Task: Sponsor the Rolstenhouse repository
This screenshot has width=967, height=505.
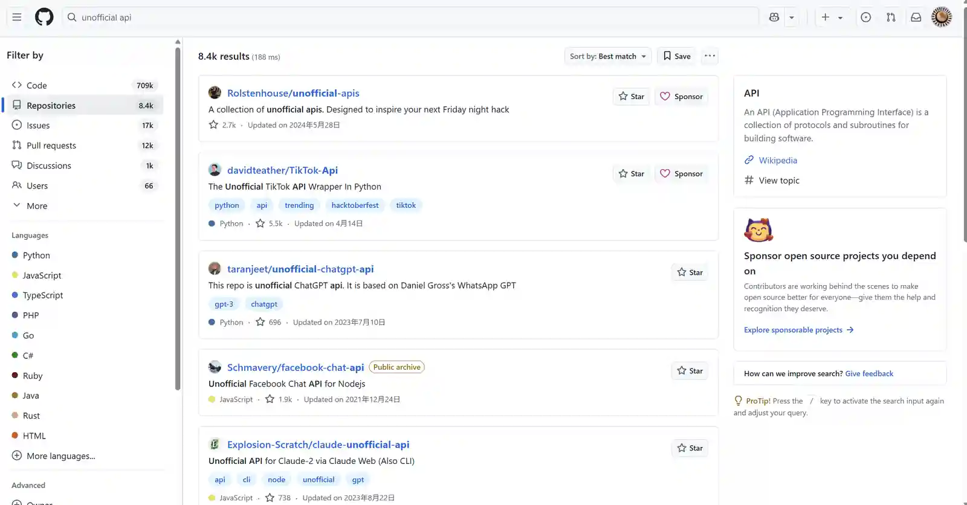Action: point(681,97)
